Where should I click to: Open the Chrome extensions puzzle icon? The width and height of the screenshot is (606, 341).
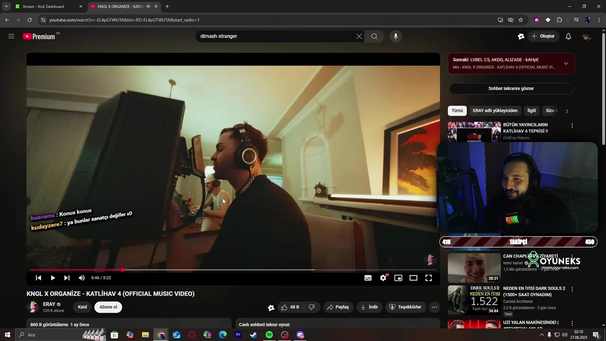click(560, 20)
